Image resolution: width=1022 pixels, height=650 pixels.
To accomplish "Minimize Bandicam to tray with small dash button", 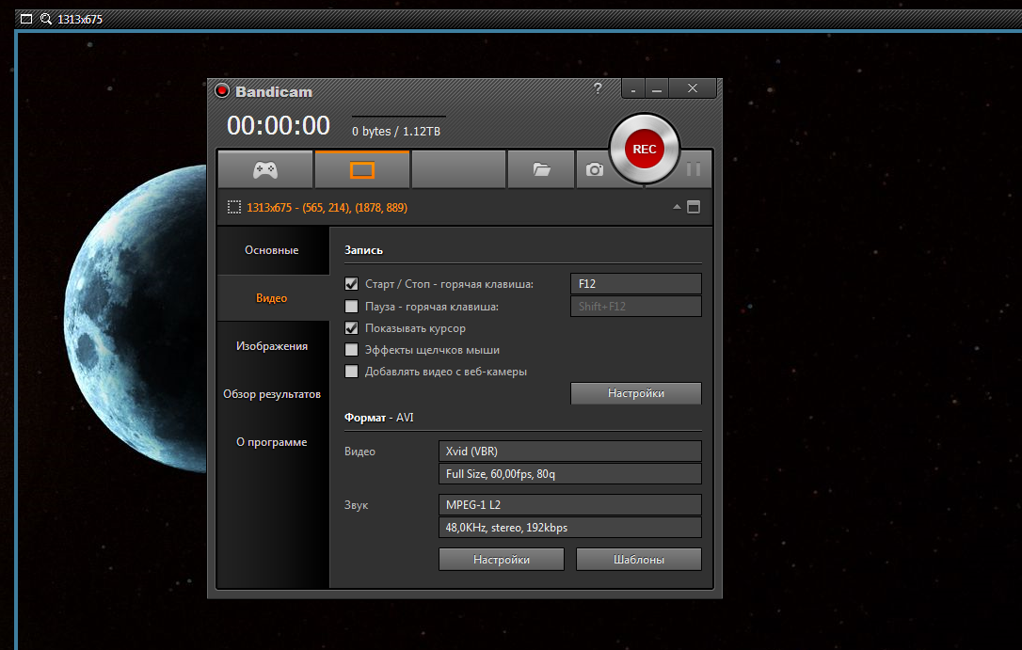I will click(633, 88).
